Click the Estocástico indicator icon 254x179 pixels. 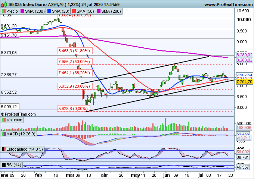tap(3, 149)
